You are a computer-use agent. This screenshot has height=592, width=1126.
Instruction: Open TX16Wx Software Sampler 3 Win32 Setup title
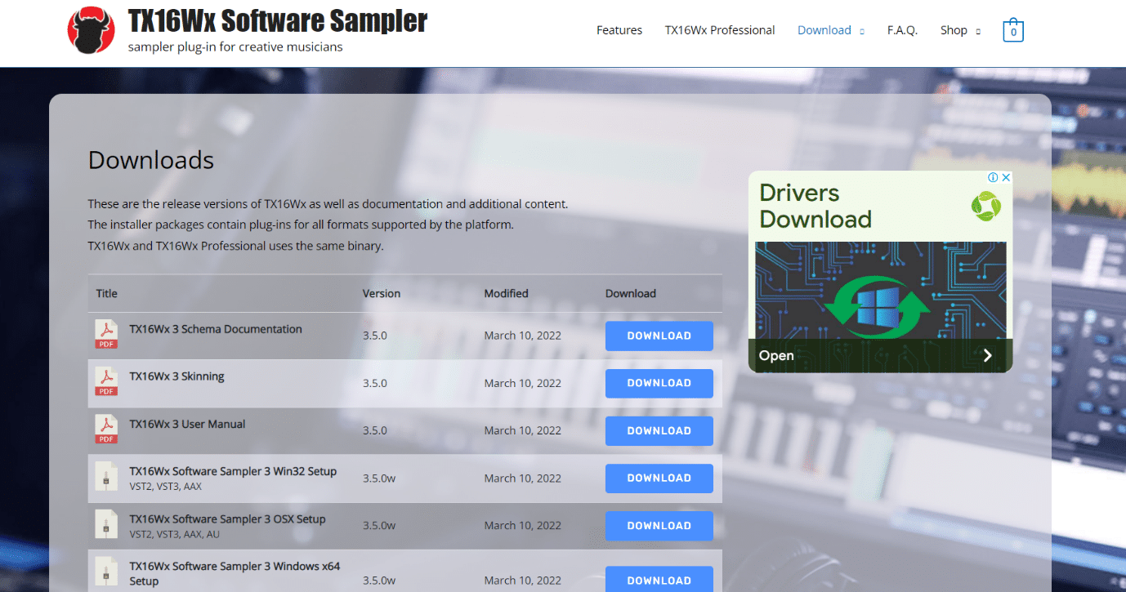(x=233, y=471)
